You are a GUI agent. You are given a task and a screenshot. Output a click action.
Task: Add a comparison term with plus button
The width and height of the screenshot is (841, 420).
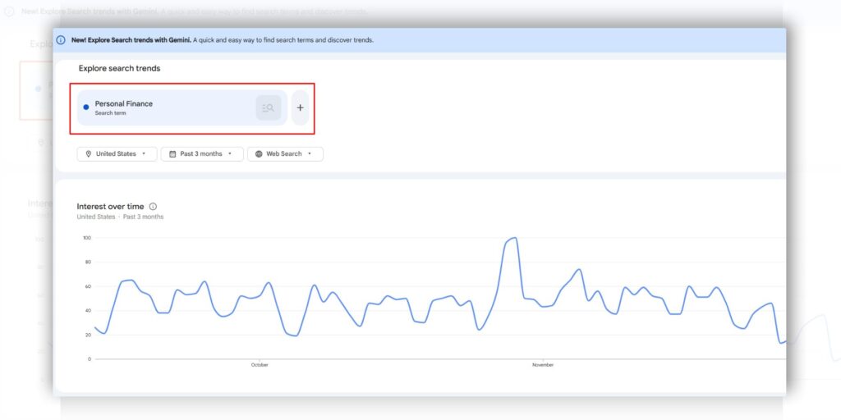point(301,107)
